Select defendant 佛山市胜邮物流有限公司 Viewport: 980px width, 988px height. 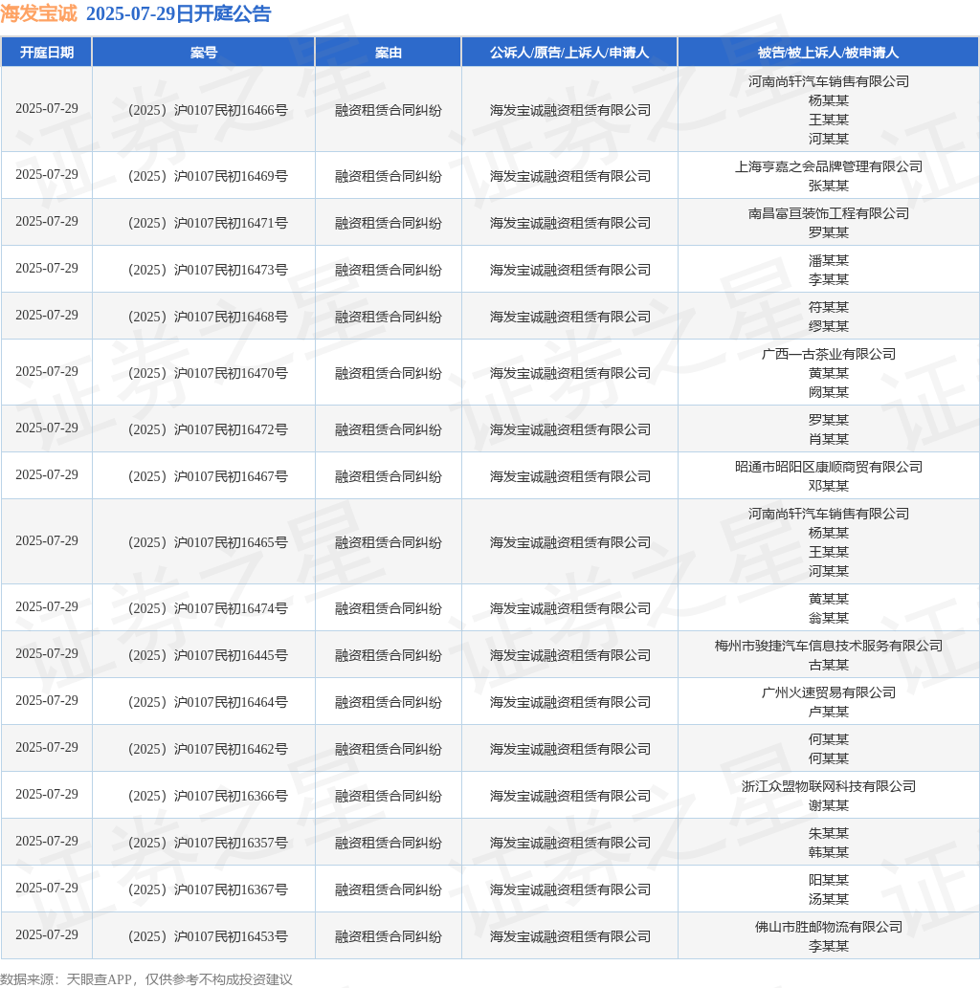pos(828,927)
